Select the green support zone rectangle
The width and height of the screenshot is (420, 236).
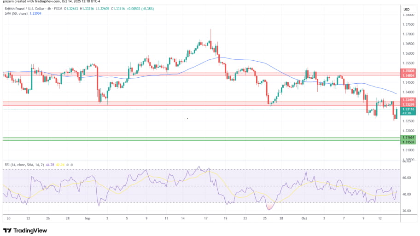pos(184,138)
